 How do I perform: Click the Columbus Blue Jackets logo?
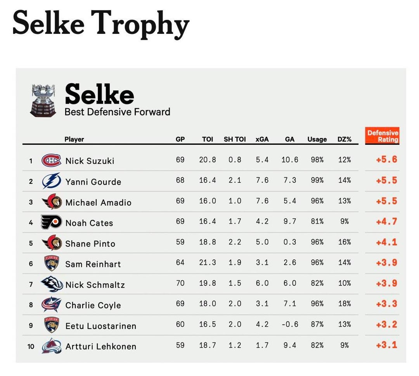tap(51, 305)
